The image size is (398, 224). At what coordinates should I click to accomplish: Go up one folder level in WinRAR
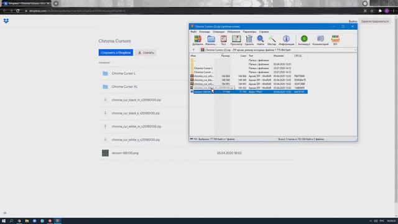[x=193, y=50]
